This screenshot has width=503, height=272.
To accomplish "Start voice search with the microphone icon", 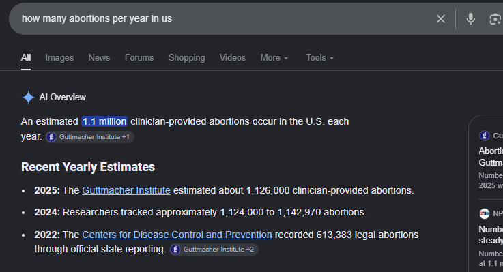I will click(x=471, y=19).
